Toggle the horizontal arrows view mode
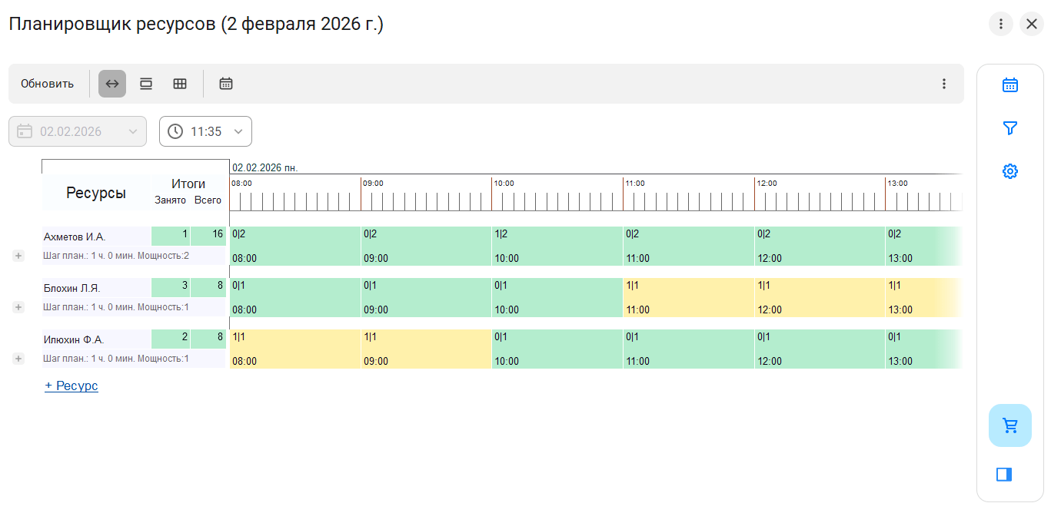 coord(112,84)
